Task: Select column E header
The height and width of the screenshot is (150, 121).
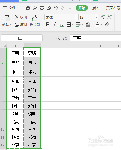Action: 84,46
